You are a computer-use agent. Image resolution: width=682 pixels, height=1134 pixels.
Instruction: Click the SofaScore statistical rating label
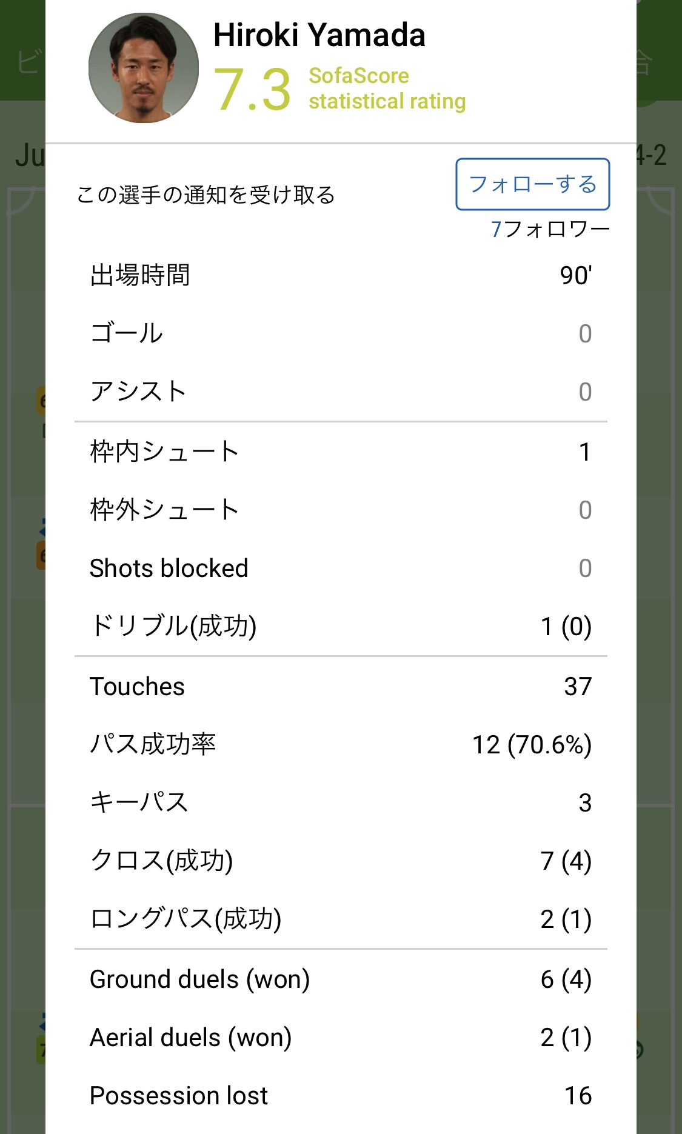coord(387,88)
